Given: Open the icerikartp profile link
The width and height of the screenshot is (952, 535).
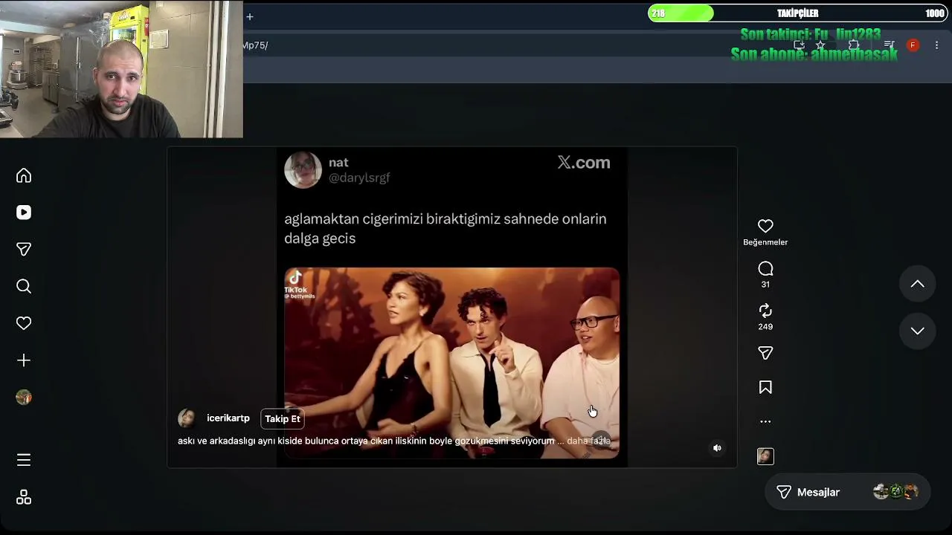Looking at the screenshot, I should pyautogui.click(x=228, y=418).
